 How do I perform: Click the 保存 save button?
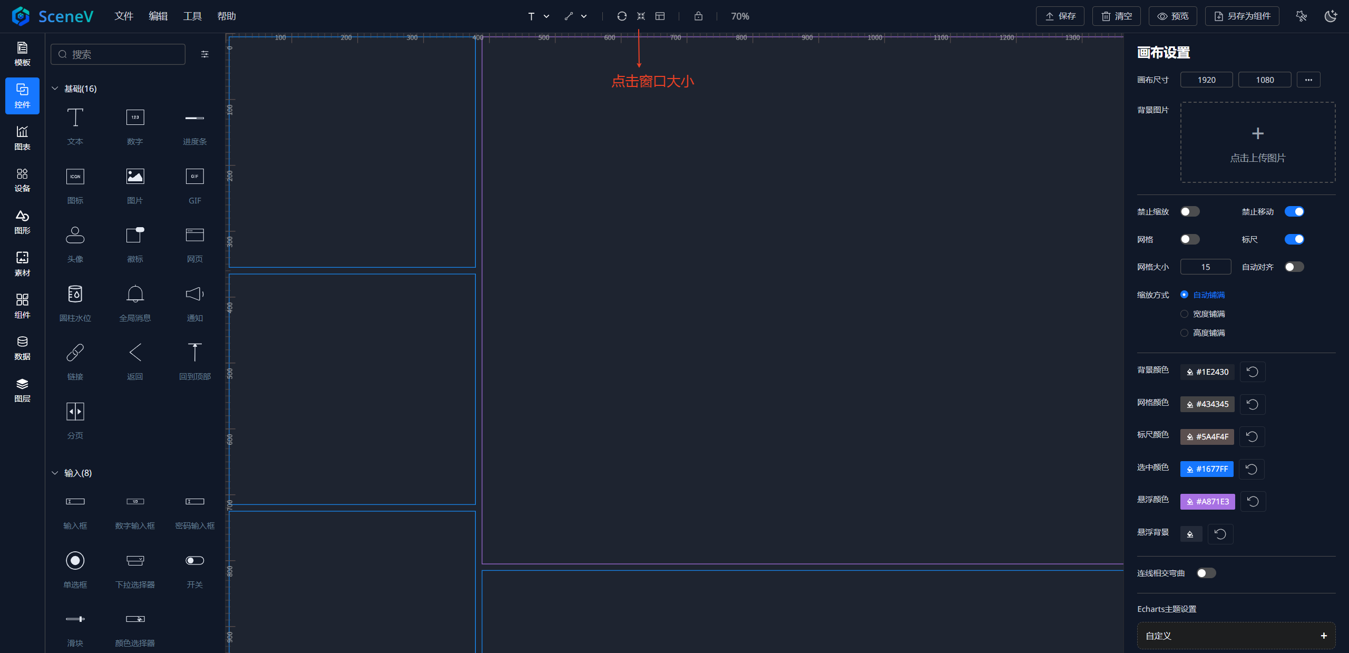click(1060, 16)
